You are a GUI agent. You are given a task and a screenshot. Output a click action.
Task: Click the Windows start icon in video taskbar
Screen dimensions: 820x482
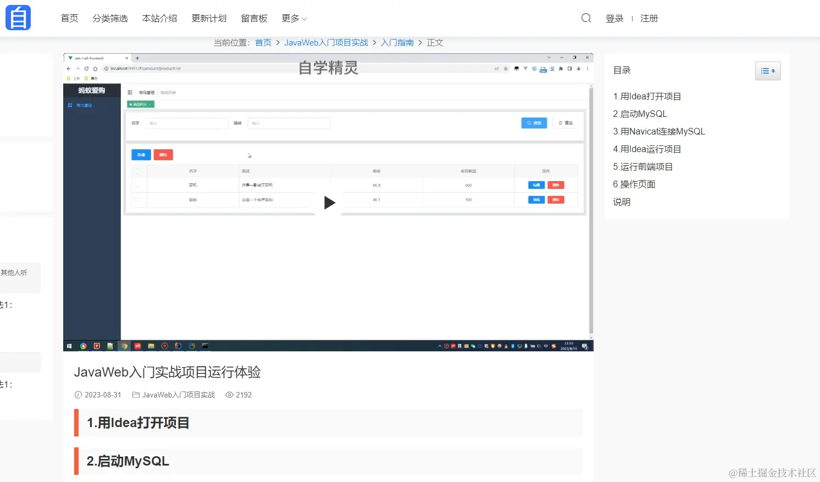pos(69,346)
